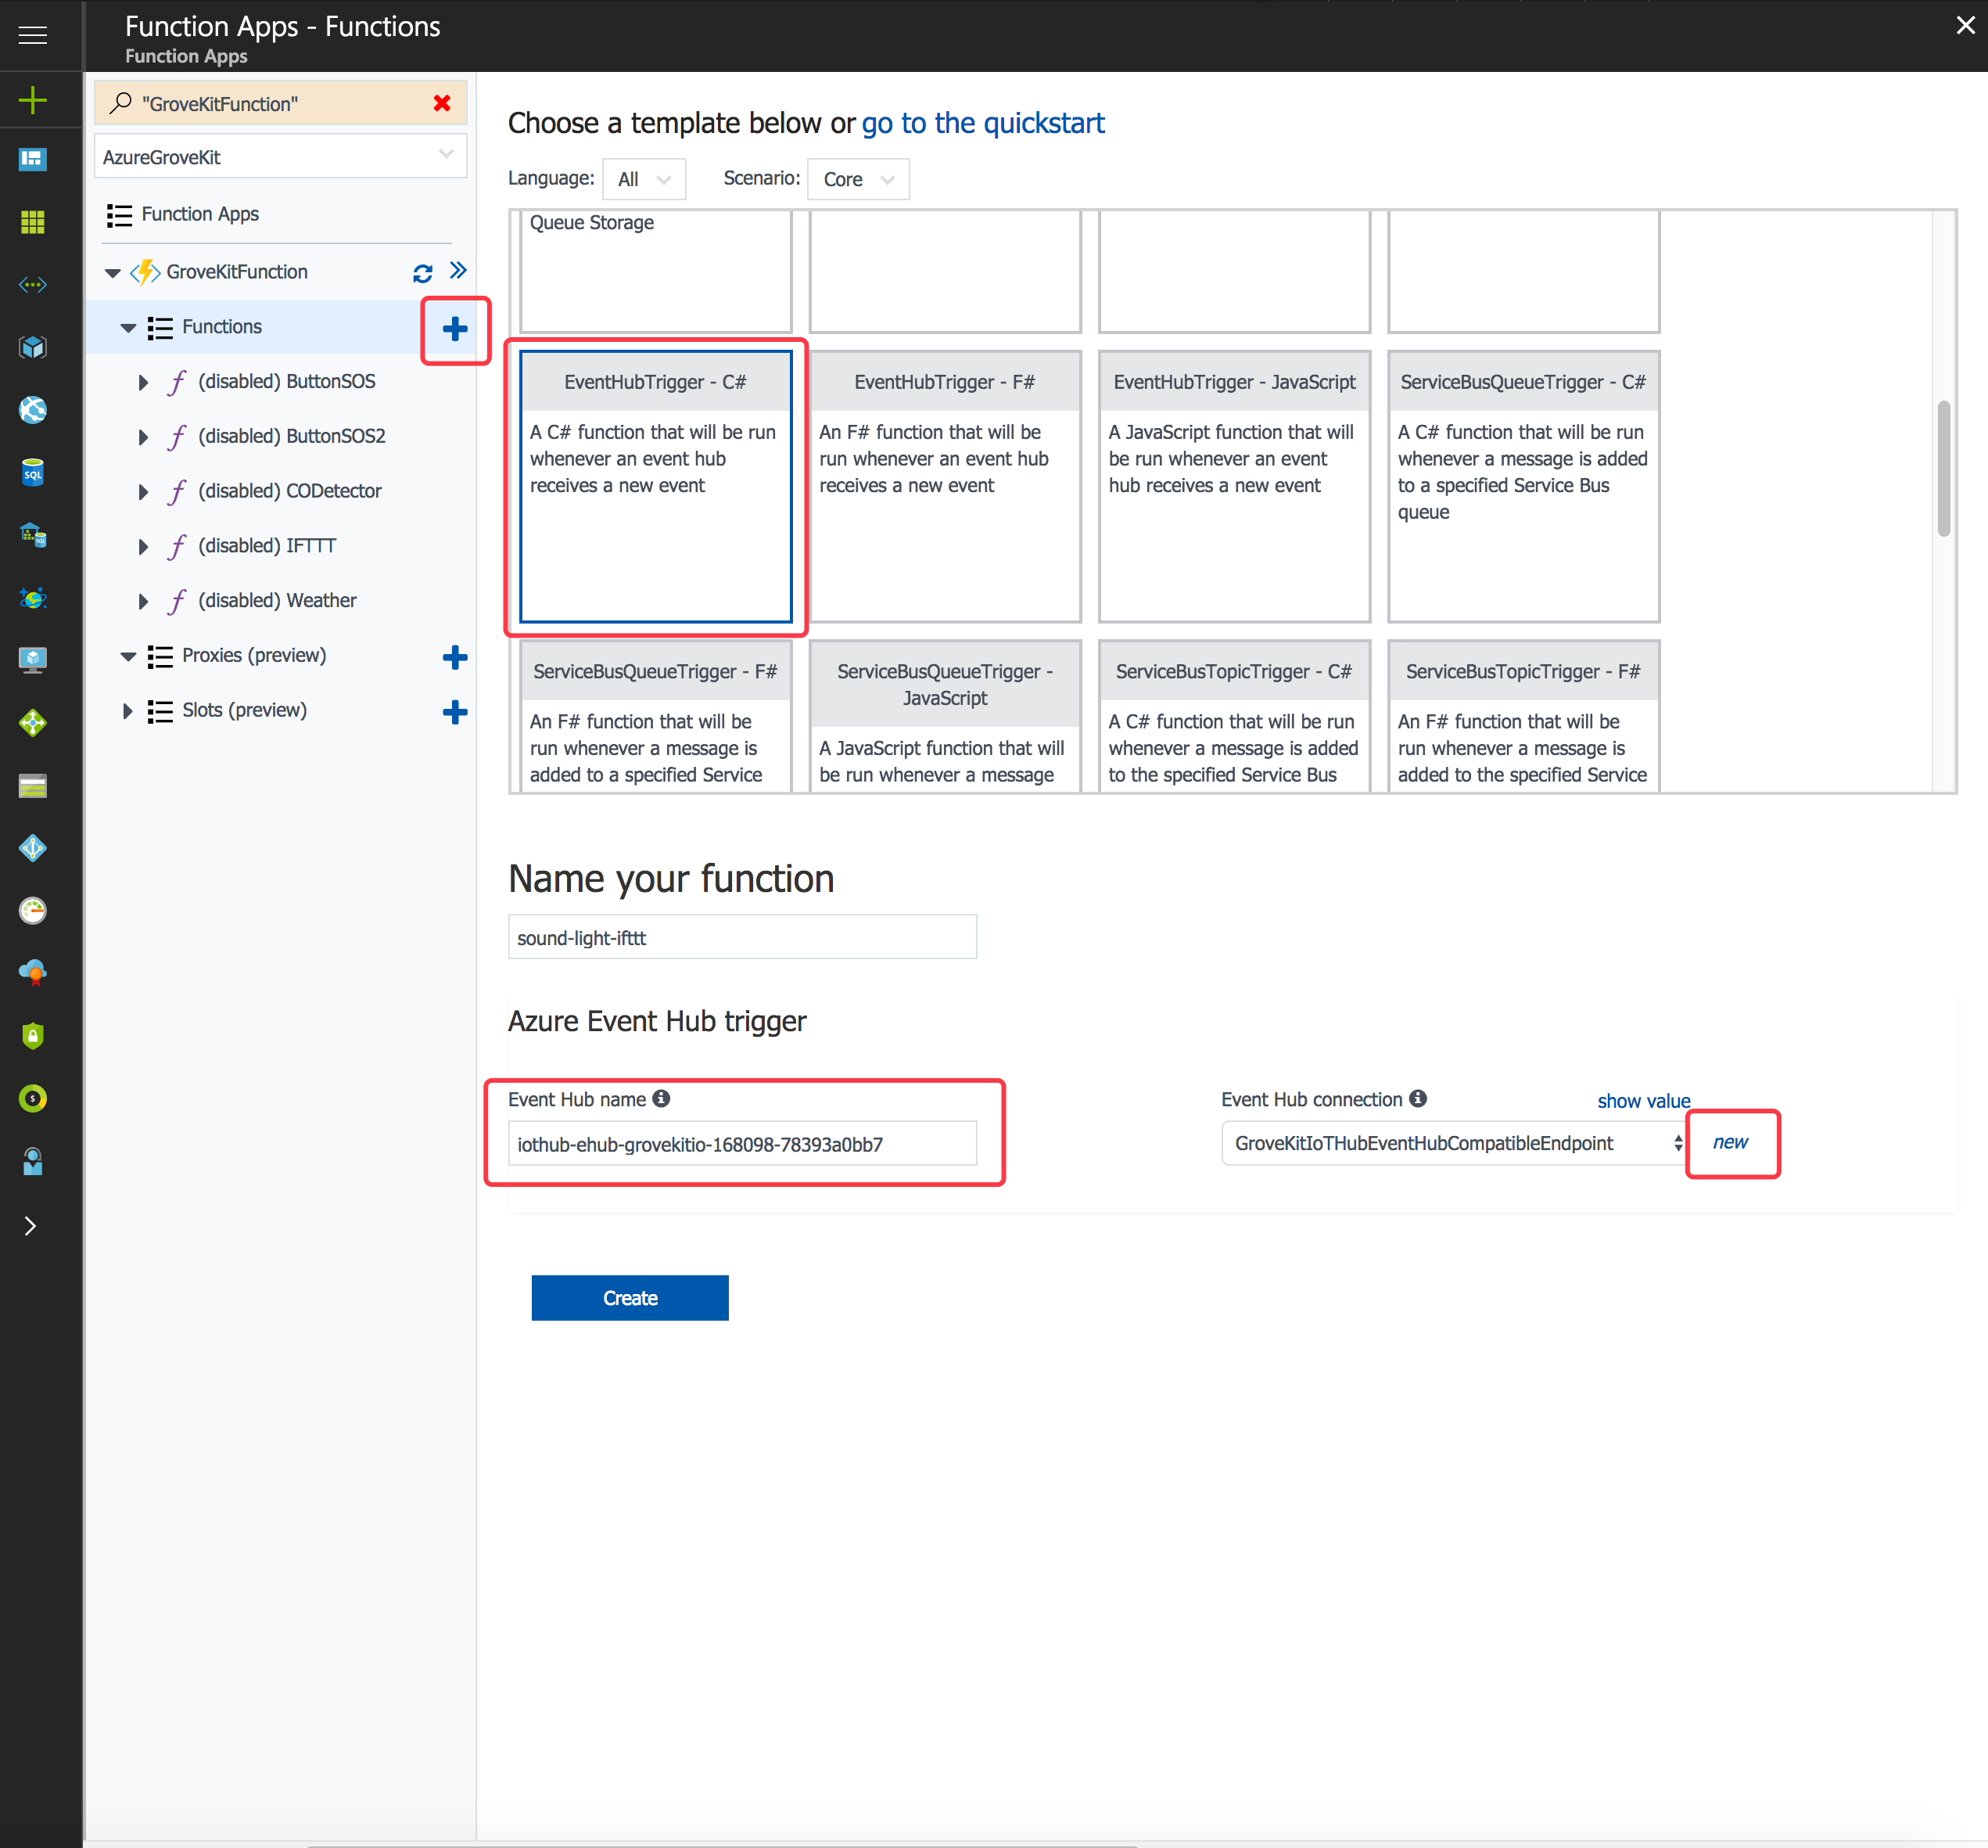This screenshot has height=1848, width=1988.
Task: Open SQL databases from the left sidebar
Action: (x=33, y=473)
